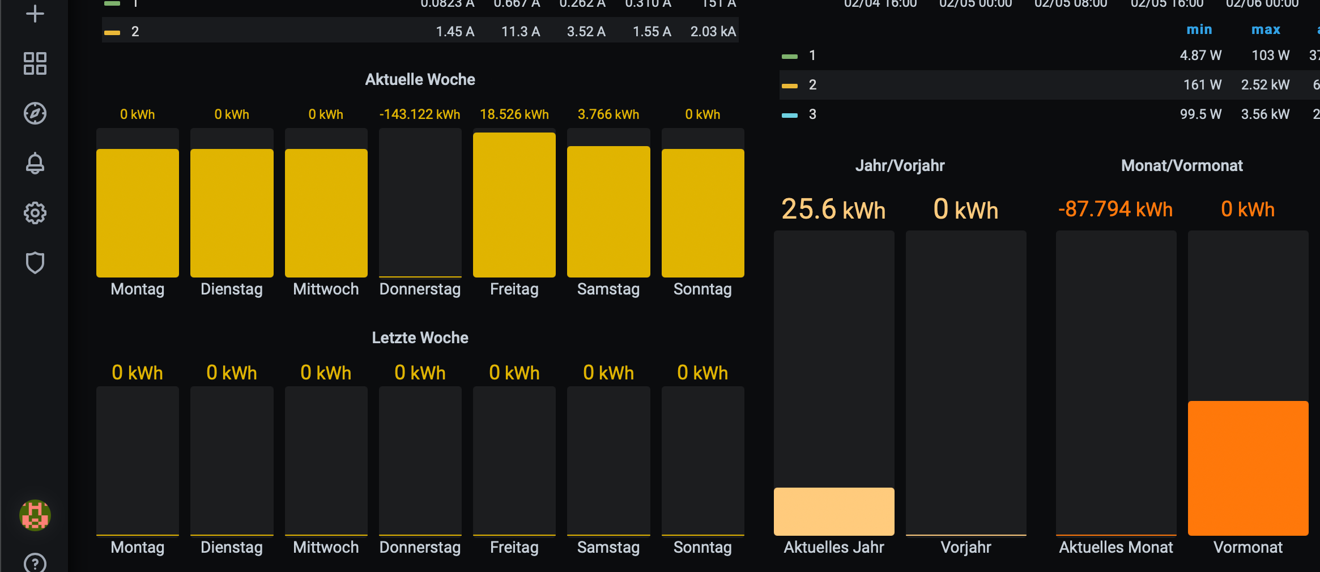Click the Create plus icon in sidebar
The width and height of the screenshot is (1320, 572).
pyautogui.click(x=35, y=14)
